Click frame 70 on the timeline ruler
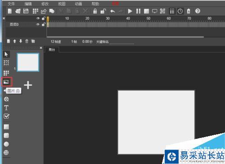 tap(189, 18)
